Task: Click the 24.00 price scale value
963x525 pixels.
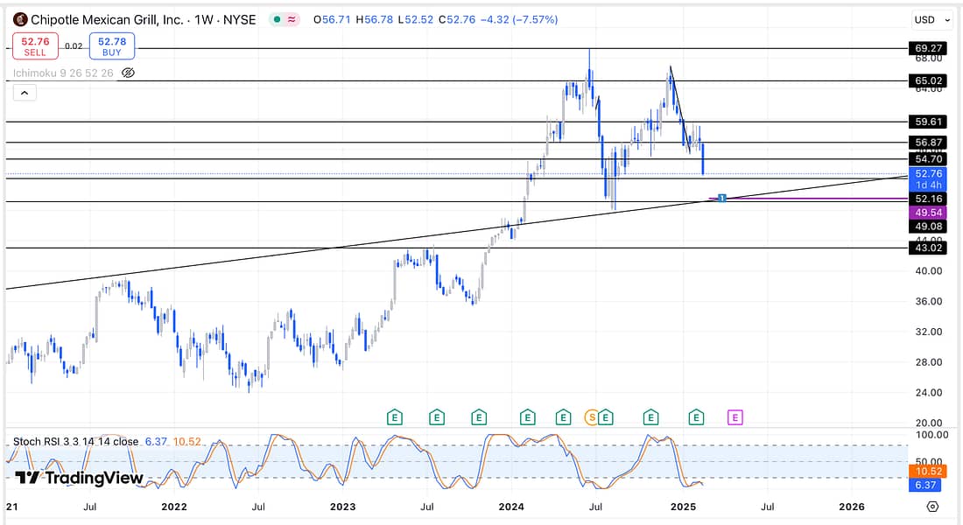Action: tap(929, 392)
